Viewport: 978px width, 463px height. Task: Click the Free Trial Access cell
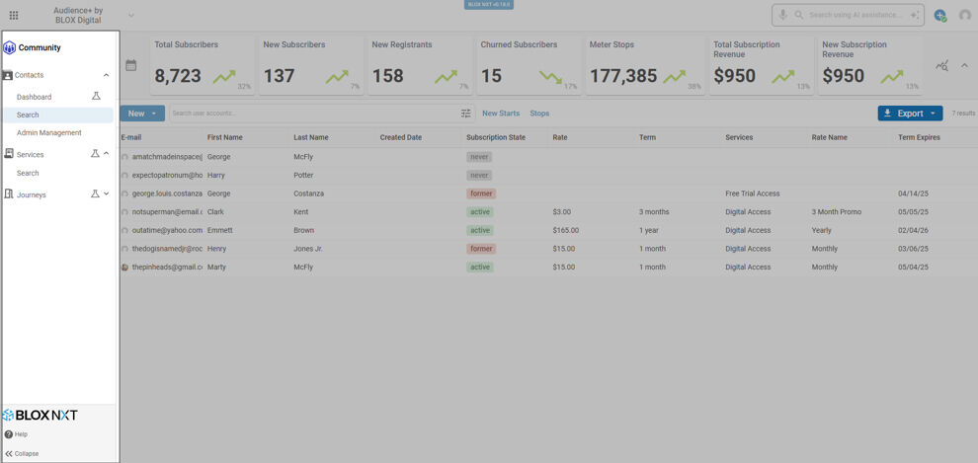[752, 193]
